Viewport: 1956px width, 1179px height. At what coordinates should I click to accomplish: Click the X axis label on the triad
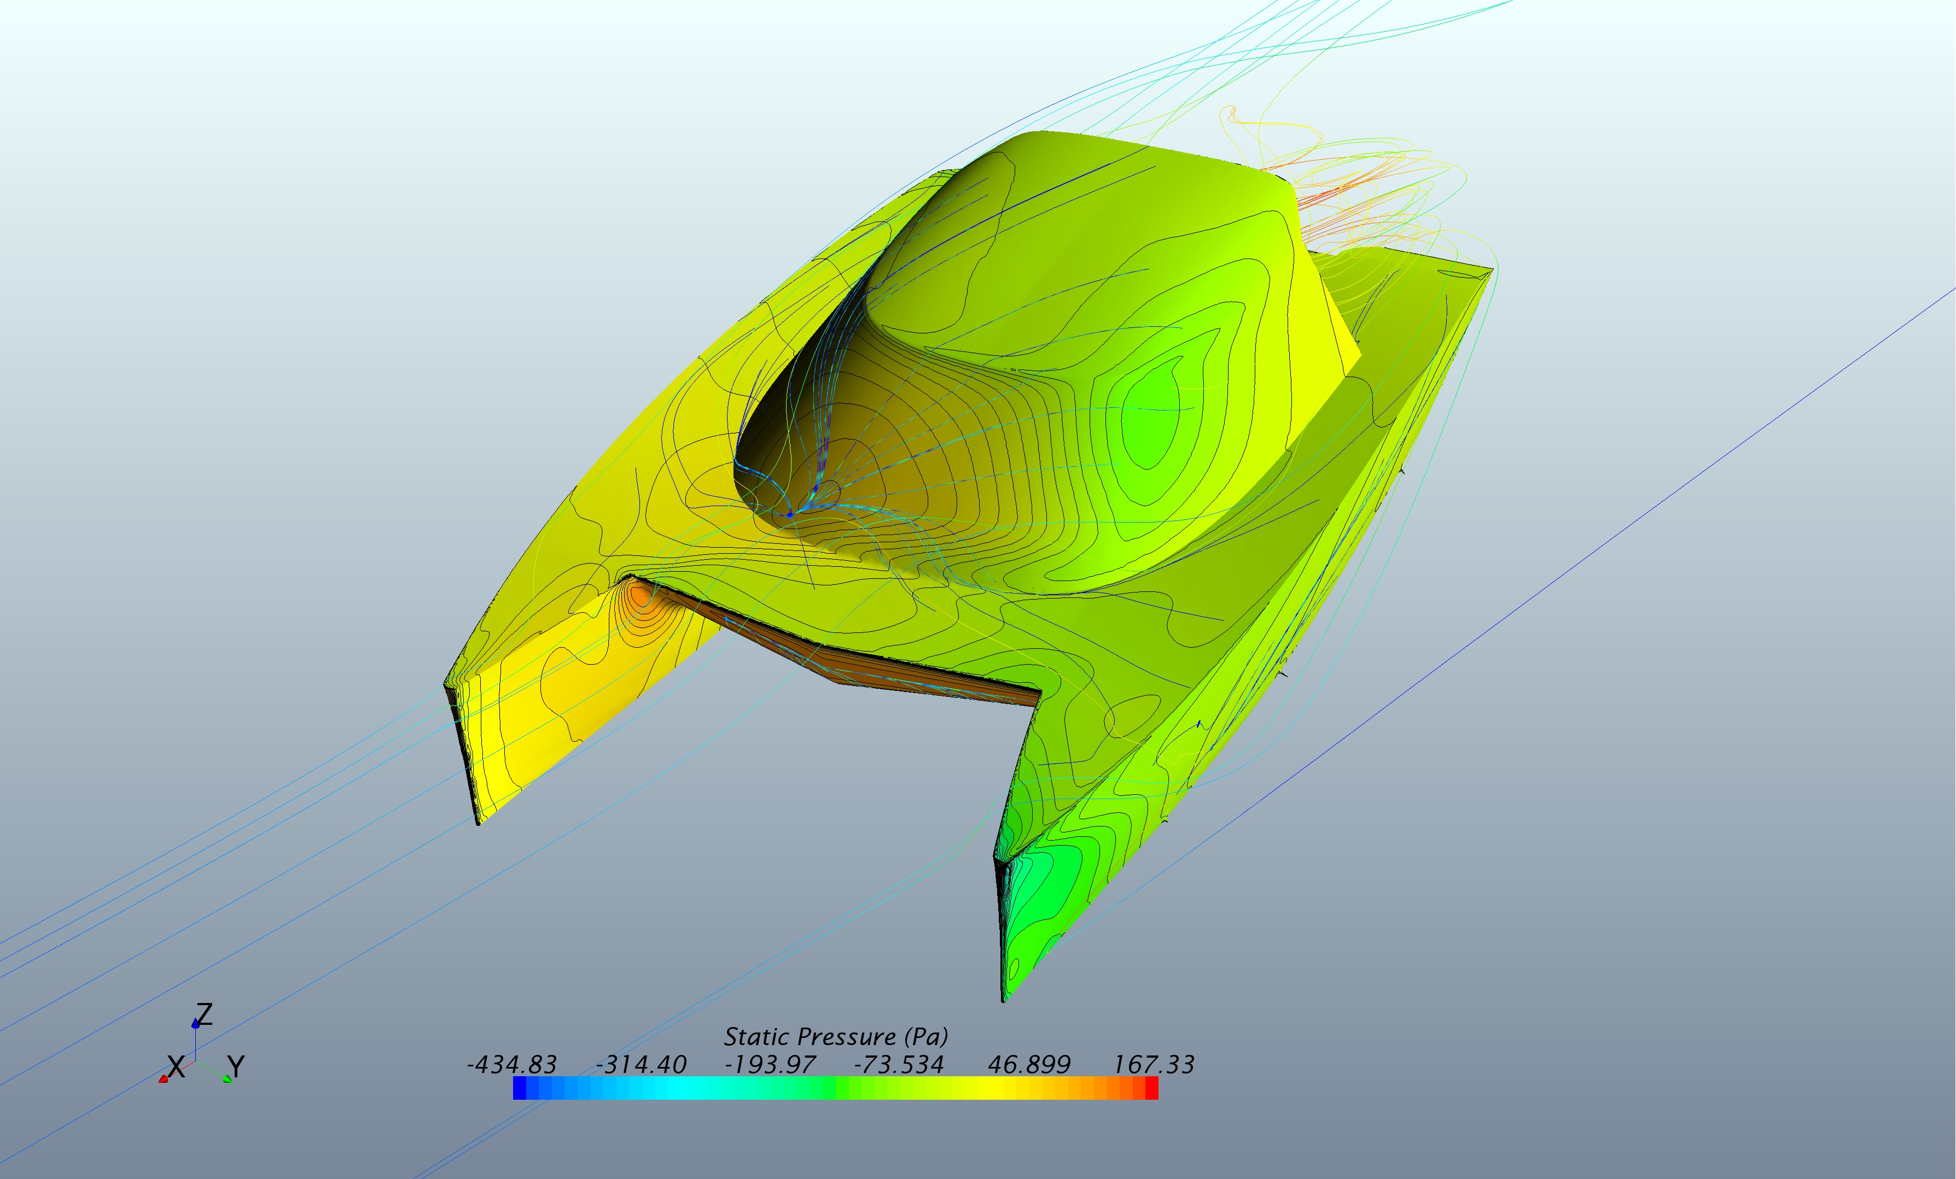pos(176,1067)
